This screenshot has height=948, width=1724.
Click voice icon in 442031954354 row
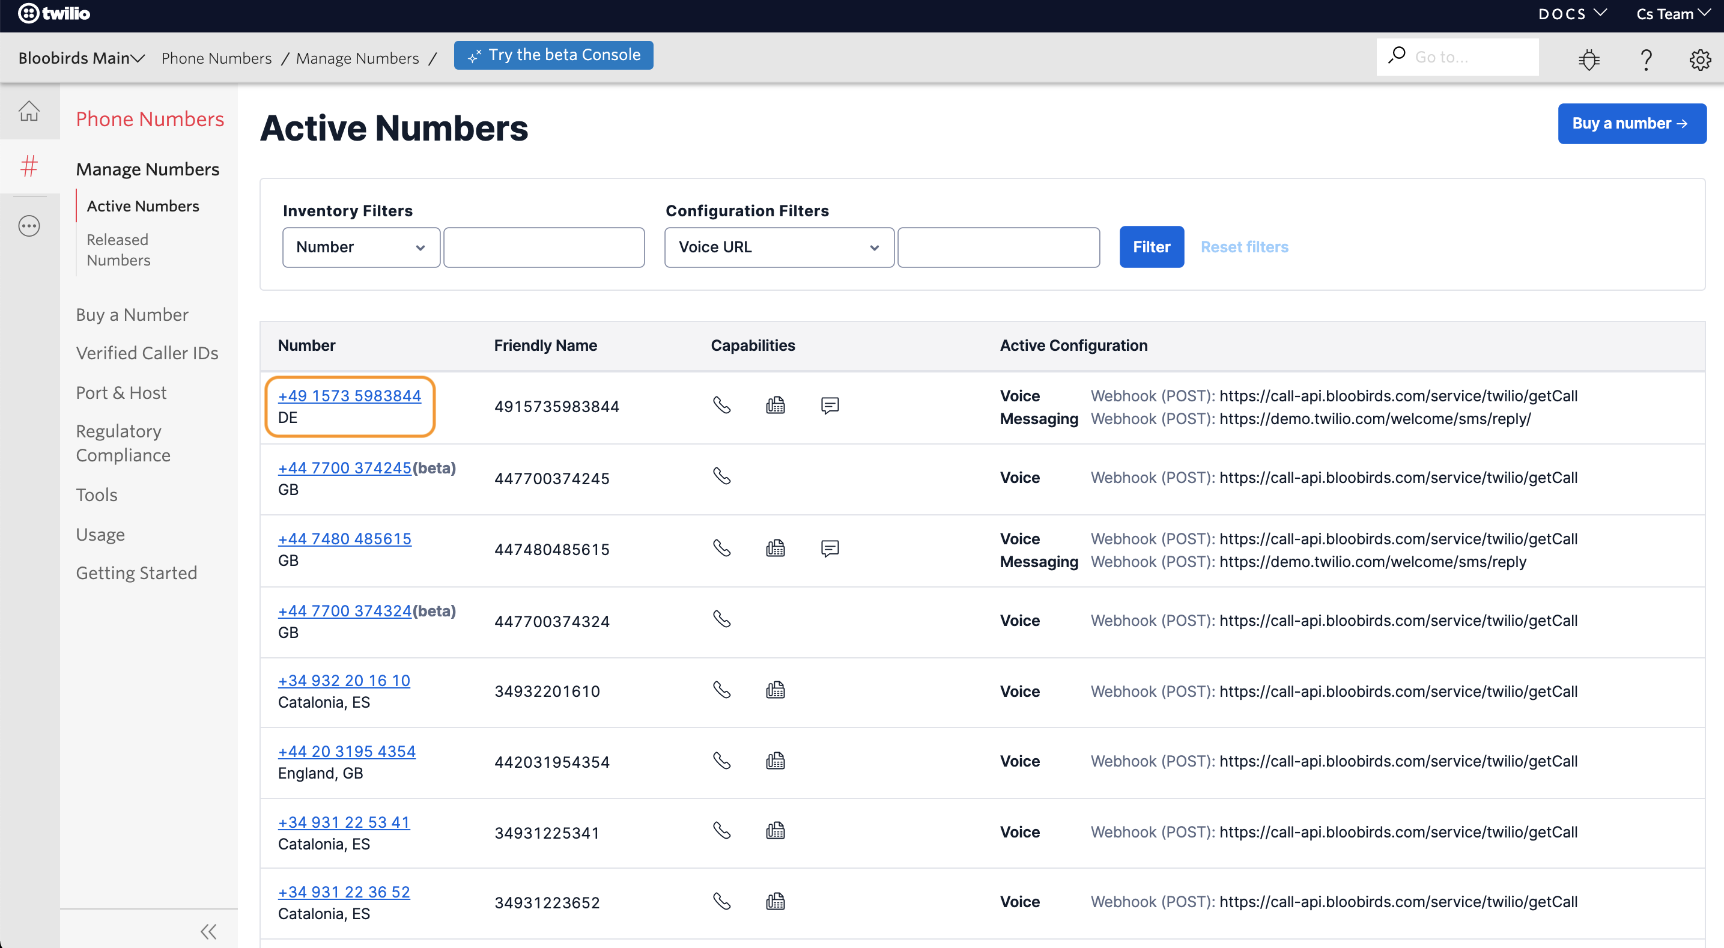click(721, 761)
